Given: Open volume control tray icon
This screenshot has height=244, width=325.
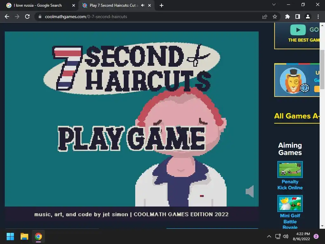Looking at the screenshot, I should tap(286, 236).
